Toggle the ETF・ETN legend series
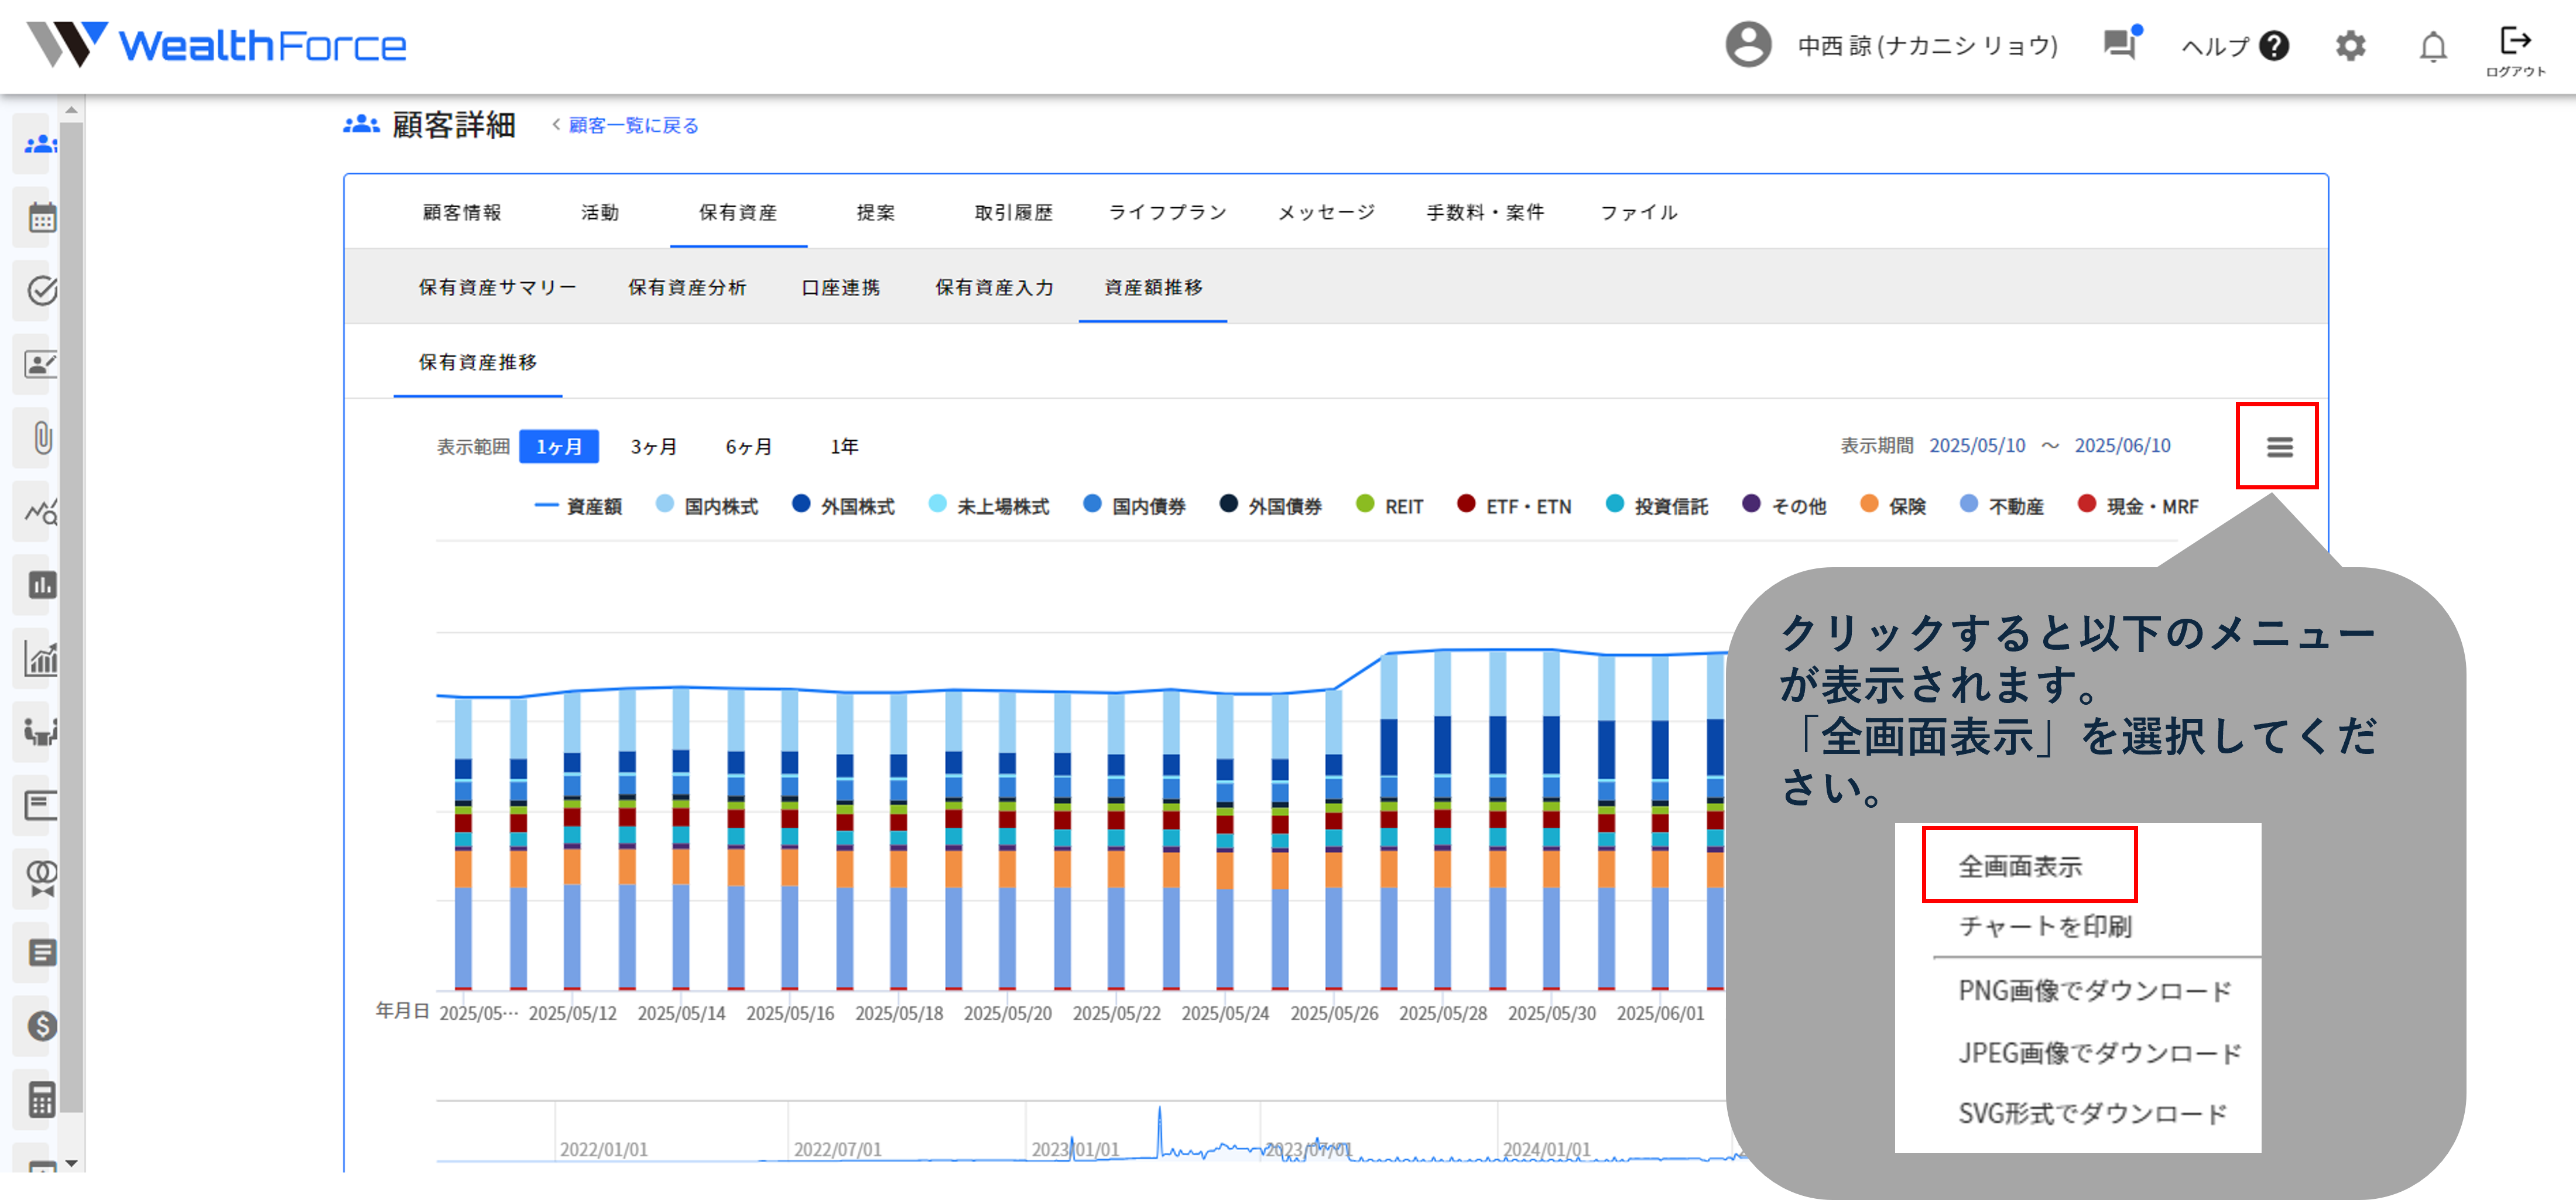The height and width of the screenshot is (1200, 2576). (1515, 506)
